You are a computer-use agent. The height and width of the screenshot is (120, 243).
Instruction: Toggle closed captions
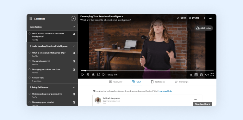point(196,75)
